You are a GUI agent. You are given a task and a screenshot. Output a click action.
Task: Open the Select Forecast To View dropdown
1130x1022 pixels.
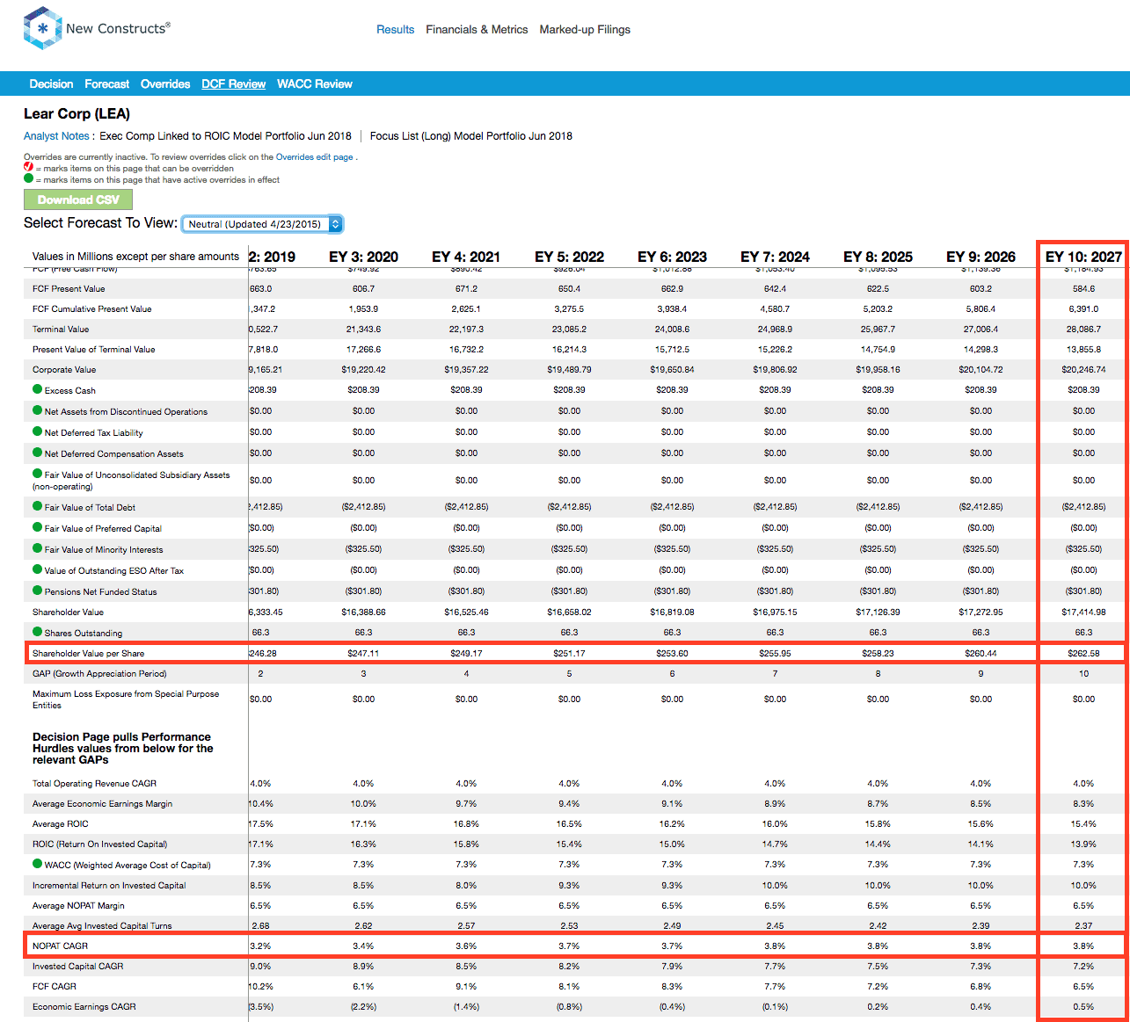click(x=262, y=224)
